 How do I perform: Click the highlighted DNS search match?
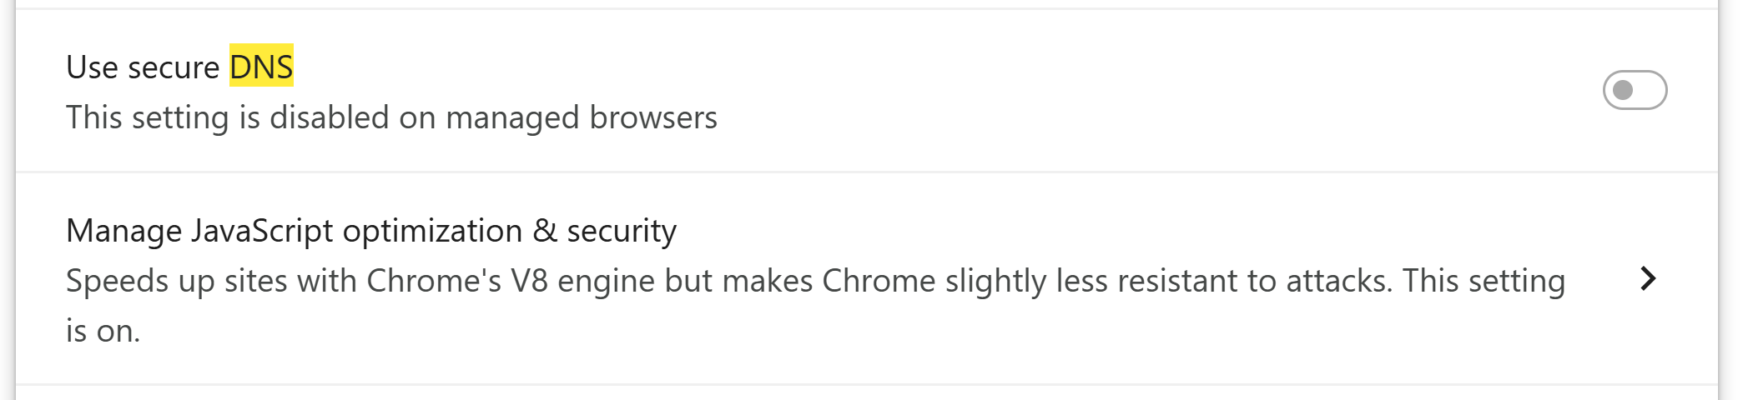pyautogui.click(x=261, y=67)
